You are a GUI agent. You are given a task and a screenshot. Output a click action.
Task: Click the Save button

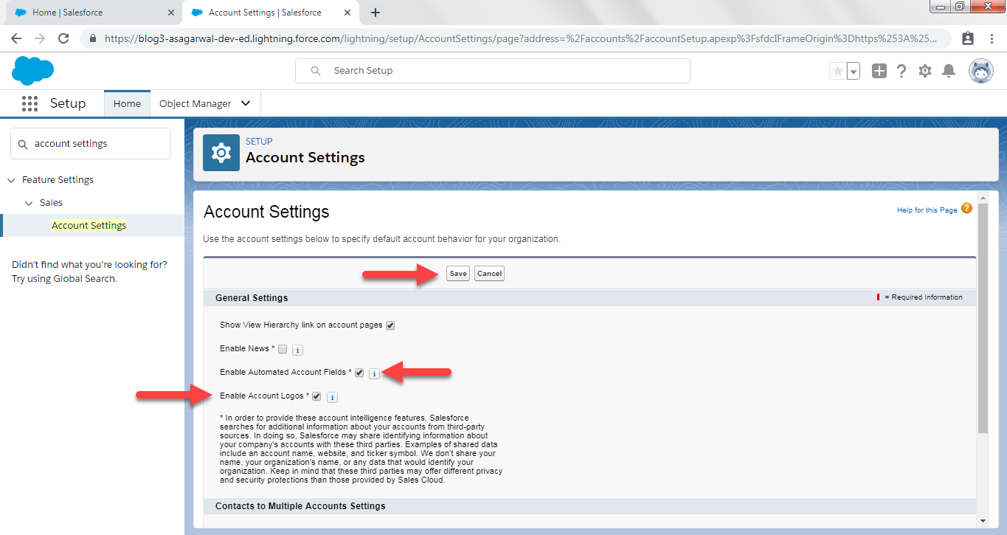(x=458, y=274)
